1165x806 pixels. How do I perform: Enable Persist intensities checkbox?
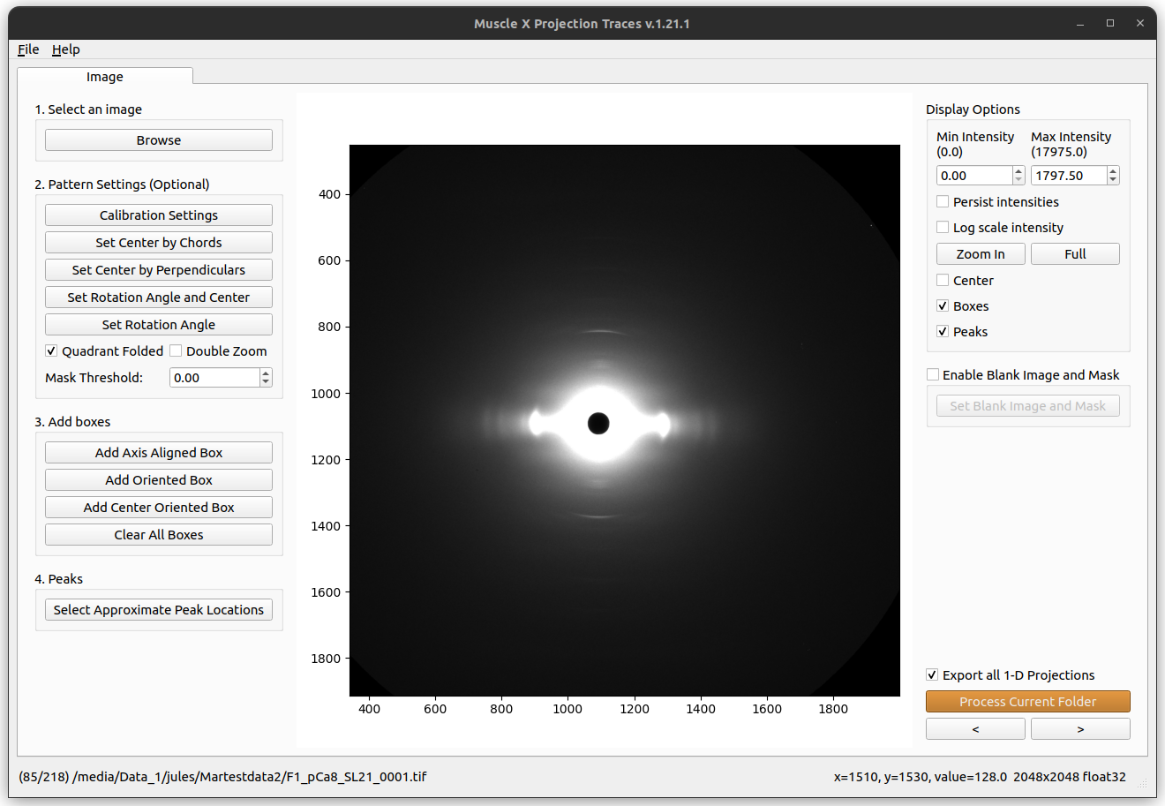tap(943, 202)
